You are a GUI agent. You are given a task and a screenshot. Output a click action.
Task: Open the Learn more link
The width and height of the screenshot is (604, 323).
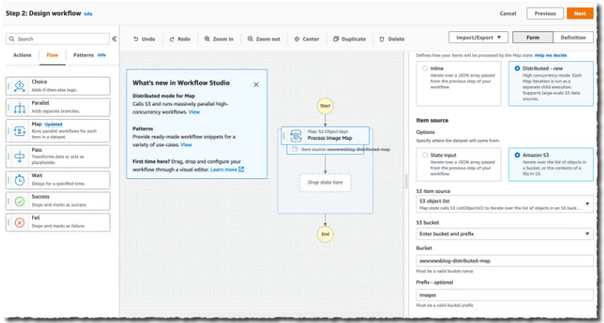click(x=226, y=169)
